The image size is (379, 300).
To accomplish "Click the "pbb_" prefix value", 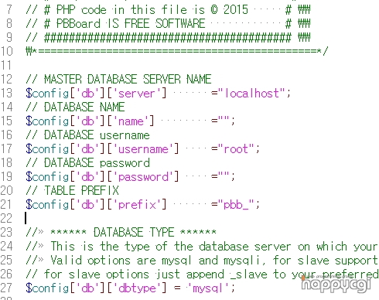I will point(236,204).
